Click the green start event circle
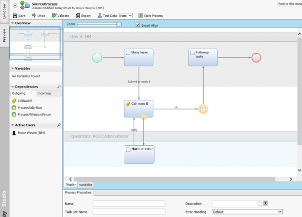This screenshot has width=302, height=217. (97, 57)
